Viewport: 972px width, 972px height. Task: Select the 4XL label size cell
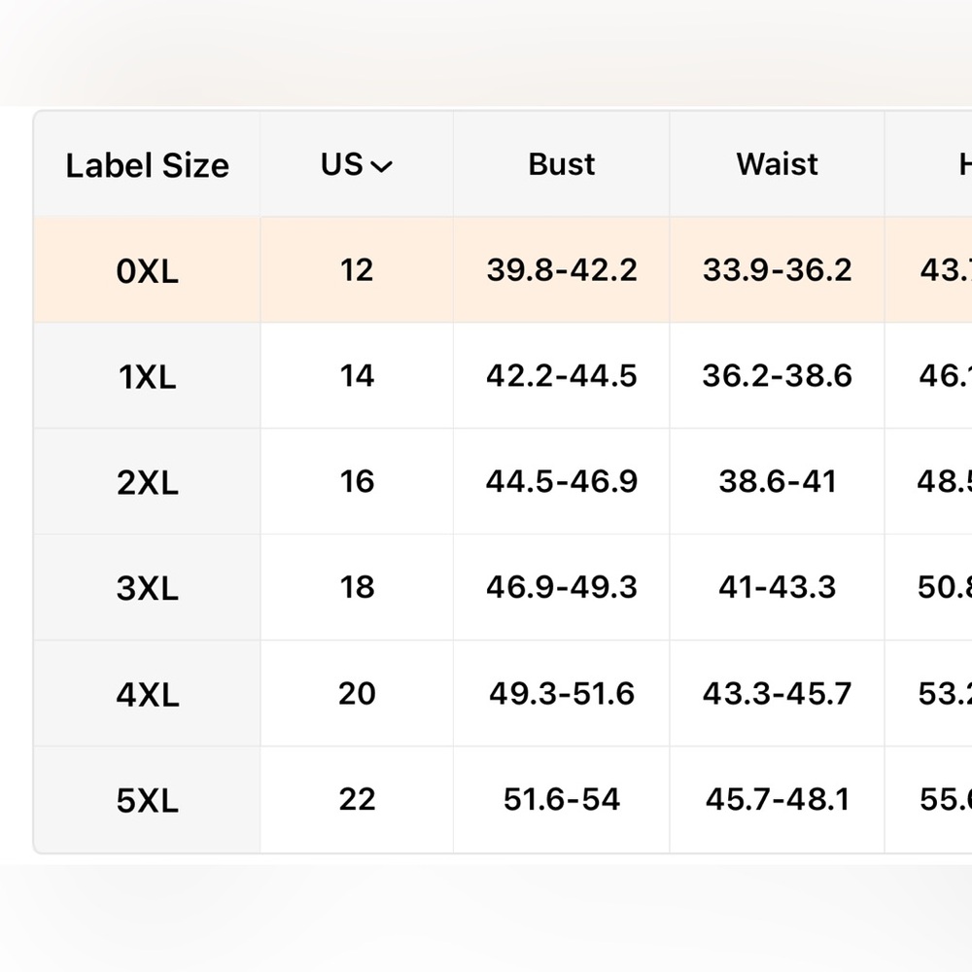click(x=148, y=694)
